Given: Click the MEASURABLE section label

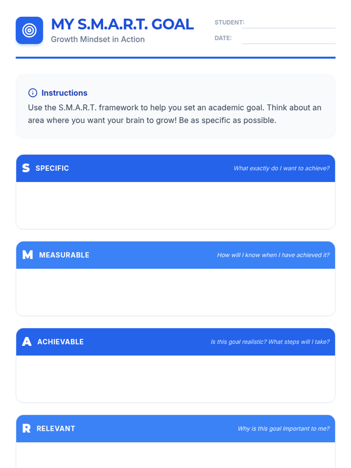Looking at the screenshot, I should point(64,255).
